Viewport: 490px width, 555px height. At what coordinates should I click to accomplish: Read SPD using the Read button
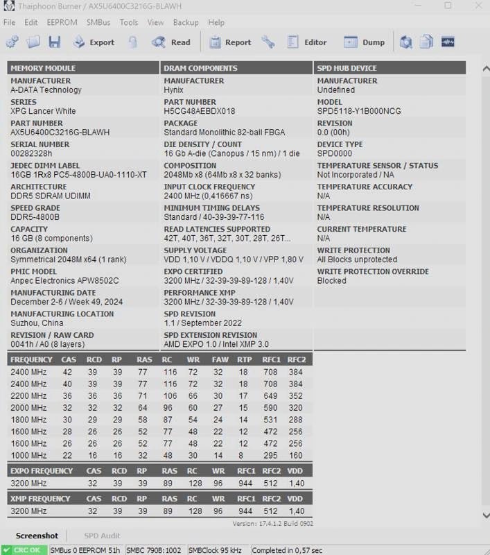point(171,42)
